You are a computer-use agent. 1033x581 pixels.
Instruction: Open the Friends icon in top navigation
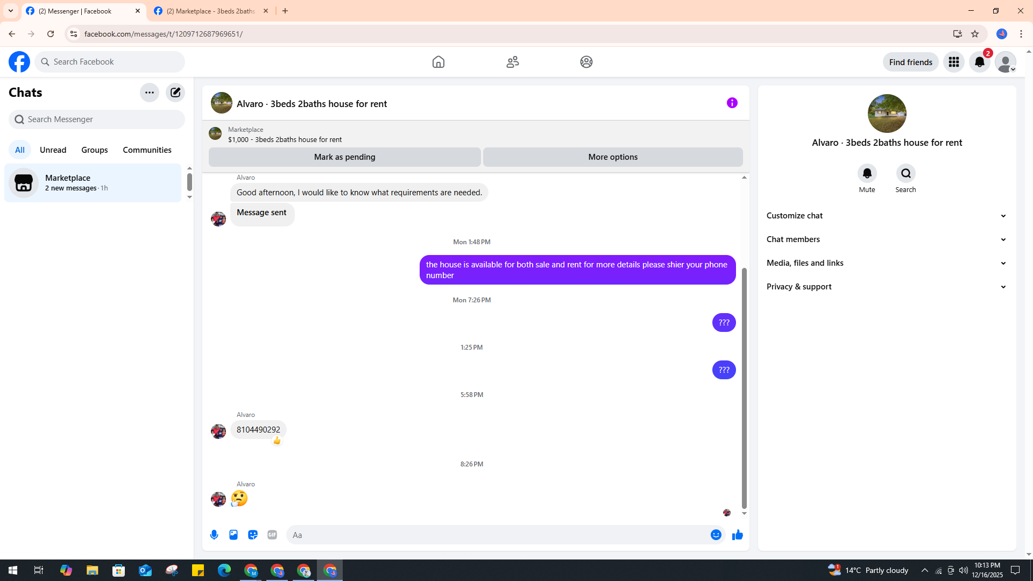tap(513, 62)
